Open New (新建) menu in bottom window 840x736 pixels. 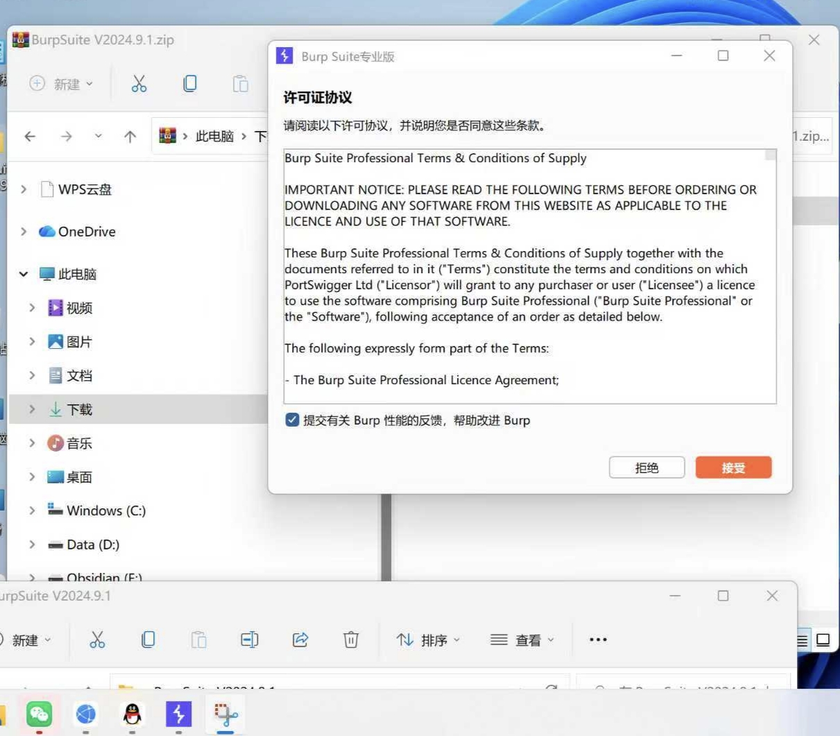tap(26, 640)
